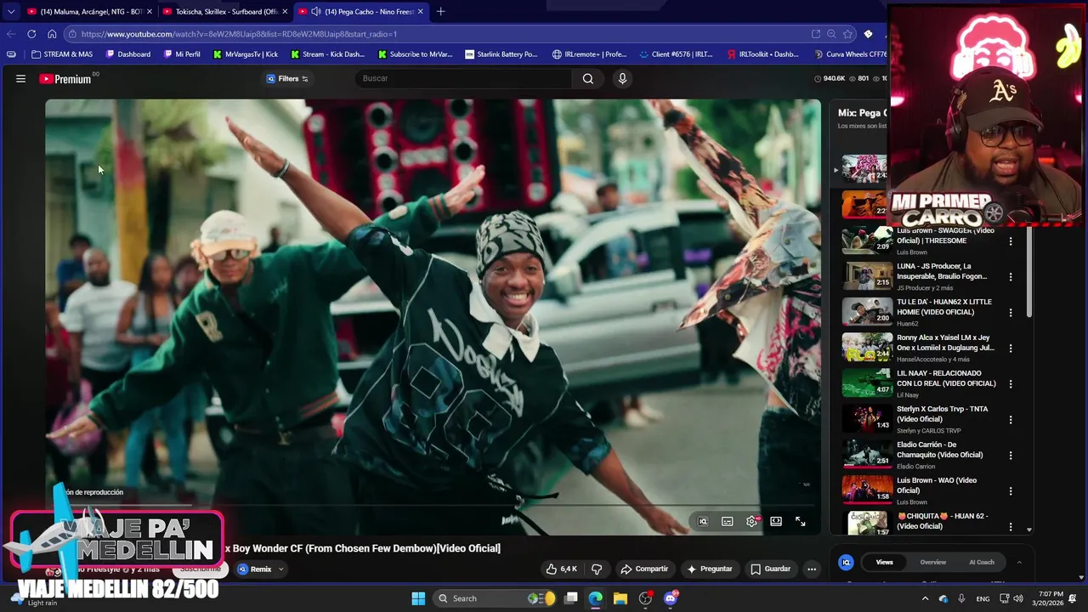Open the vidIQ player overlay icon
Viewport: 1088px width, 612px height.
click(x=703, y=521)
